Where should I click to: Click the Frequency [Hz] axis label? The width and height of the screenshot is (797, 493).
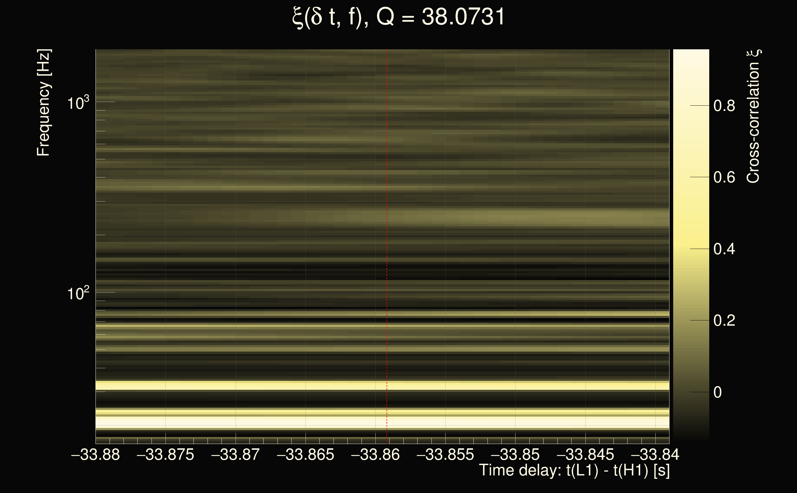pyautogui.click(x=43, y=103)
